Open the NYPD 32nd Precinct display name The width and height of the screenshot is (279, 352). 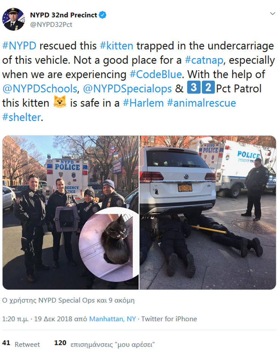pos(63,15)
